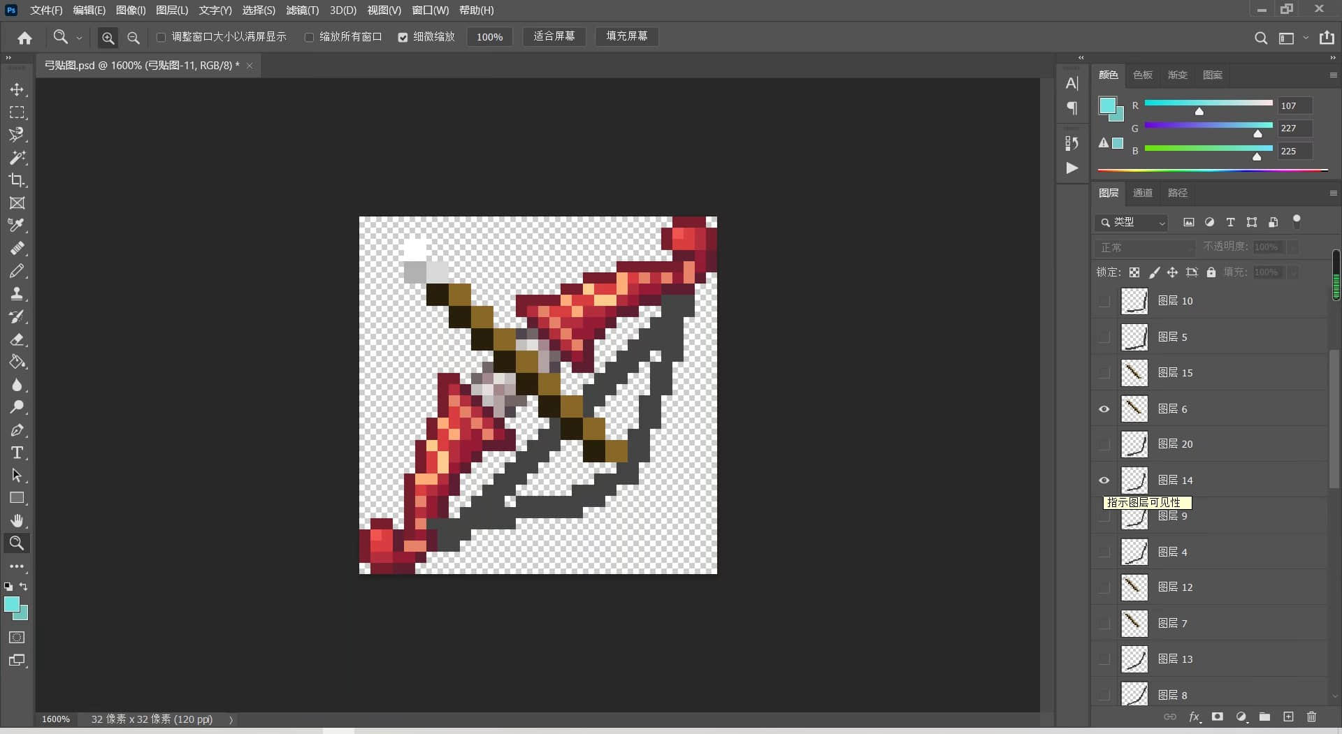Image resolution: width=1342 pixels, height=734 pixels.
Task: Click the 适合屏幕 button
Action: pyautogui.click(x=554, y=36)
